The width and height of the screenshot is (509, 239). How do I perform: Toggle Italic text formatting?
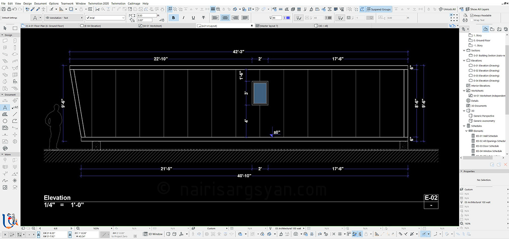tap(183, 18)
